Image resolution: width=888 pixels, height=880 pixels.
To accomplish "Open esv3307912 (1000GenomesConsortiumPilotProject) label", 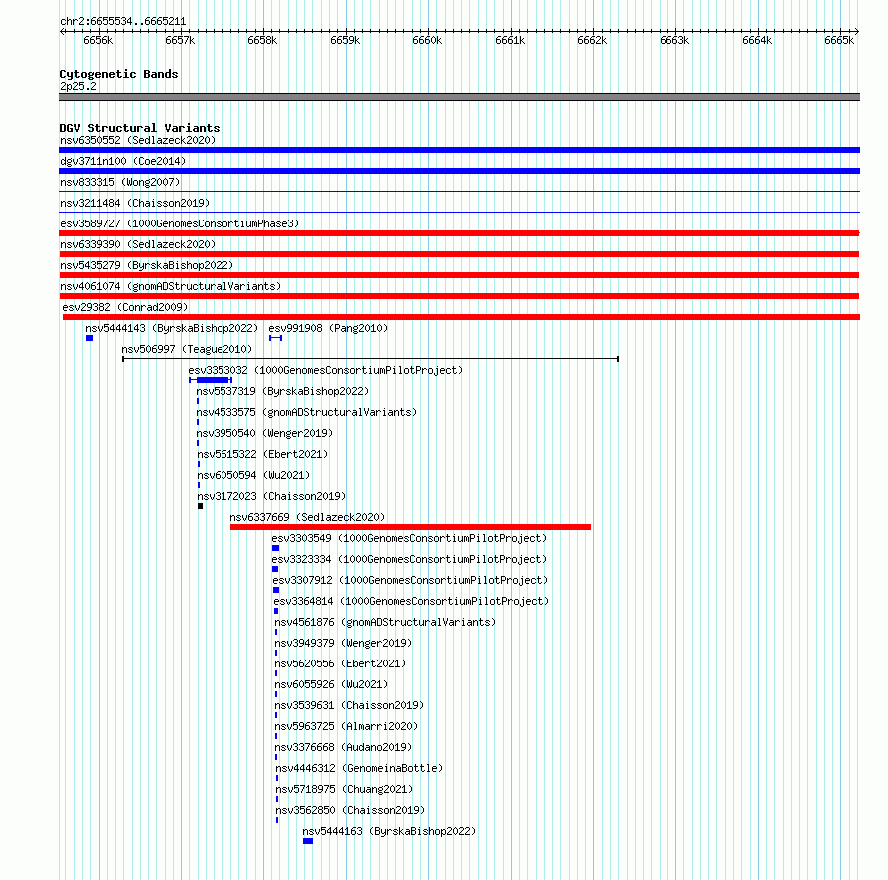I will (410, 580).
